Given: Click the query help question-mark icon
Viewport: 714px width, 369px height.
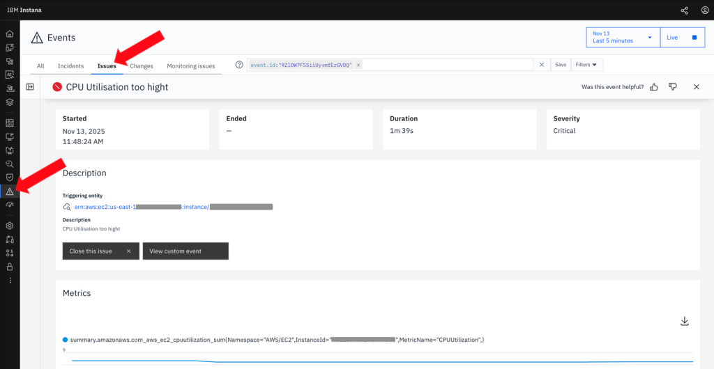Looking at the screenshot, I should click(x=239, y=65).
